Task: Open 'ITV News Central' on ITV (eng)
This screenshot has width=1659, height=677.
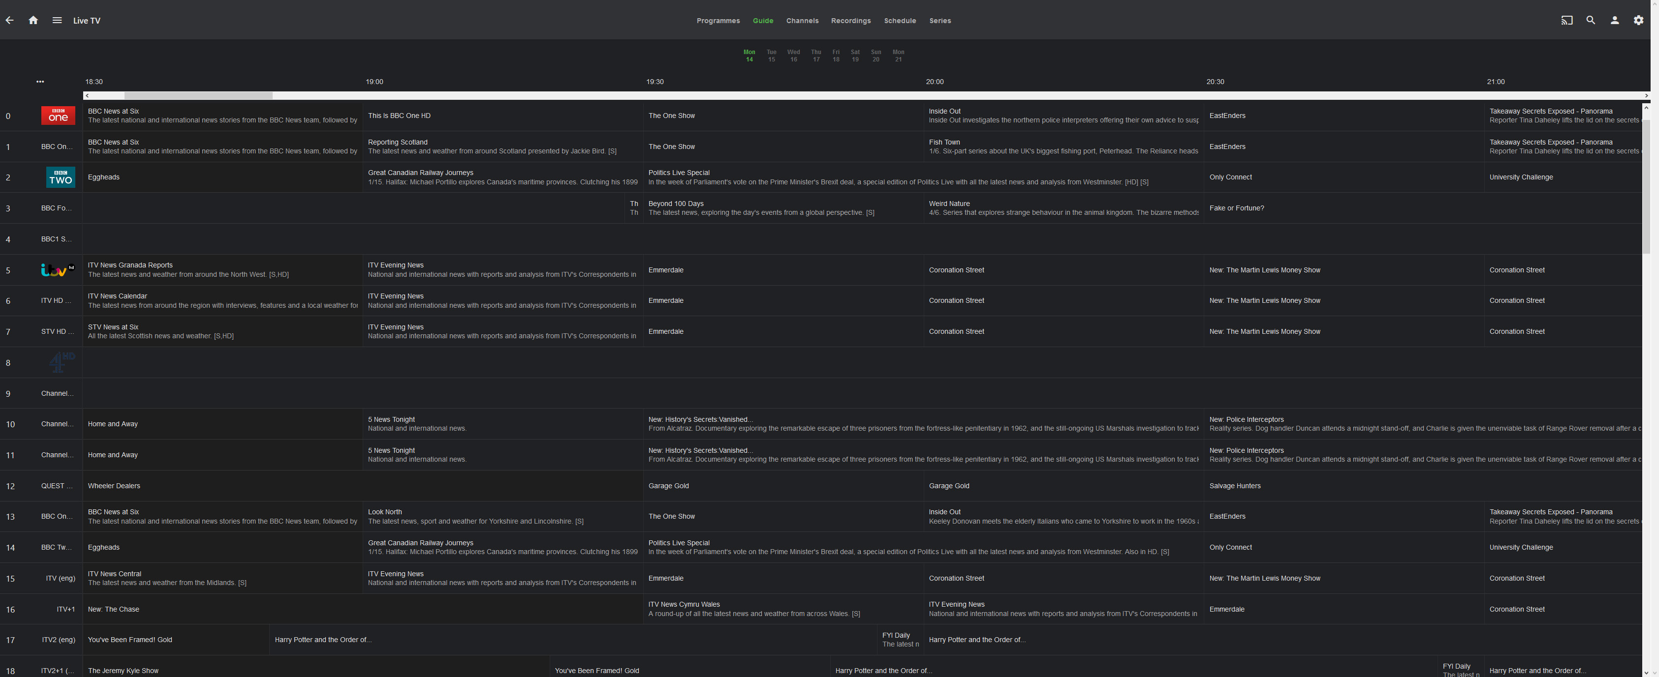Action: coord(223,579)
